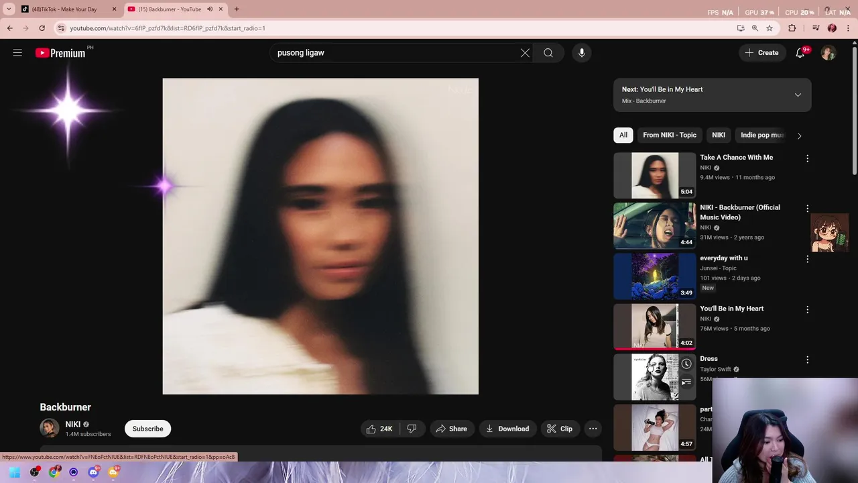Open the Chrome profile avatar
The image size is (858, 483).
tap(832, 28)
